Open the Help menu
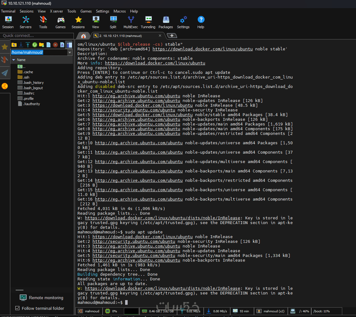This screenshot has width=356, height=317. click(134, 11)
